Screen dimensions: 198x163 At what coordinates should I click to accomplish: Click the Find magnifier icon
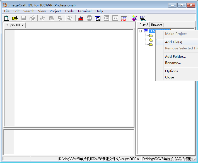70,18
